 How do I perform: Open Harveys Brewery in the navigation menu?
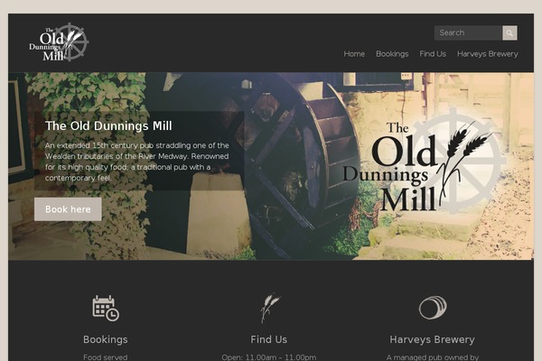tap(488, 54)
